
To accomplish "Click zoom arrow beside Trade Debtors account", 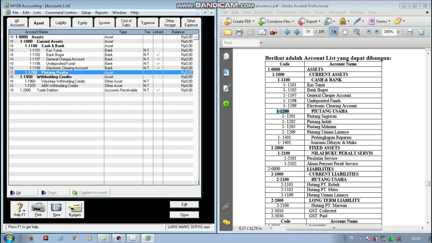I will click(x=12, y=90).
